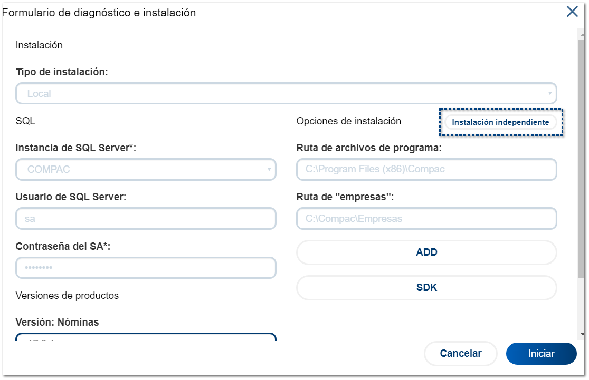The width and height of the screenshot is (589, 380).
Task: Close the diagnostic and installation form
Action: 572,12
